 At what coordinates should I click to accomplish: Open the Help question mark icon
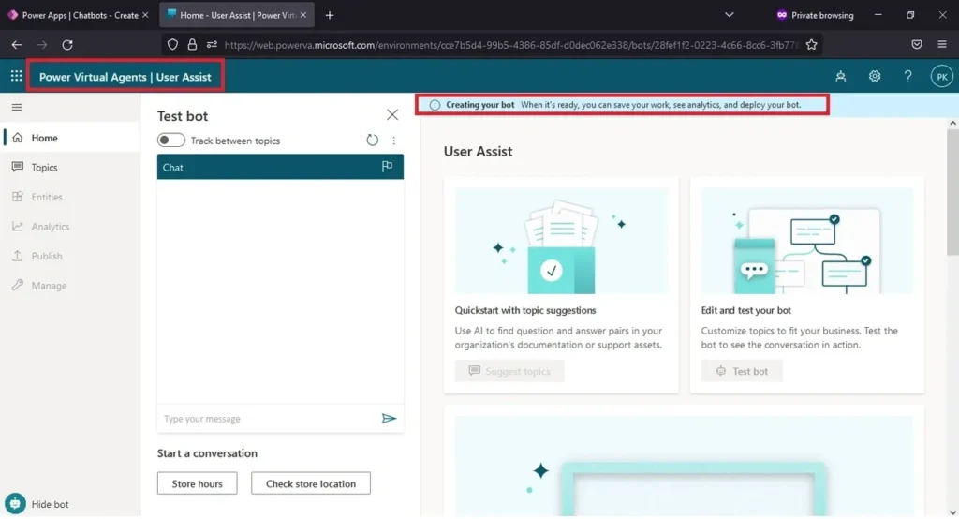908,77
